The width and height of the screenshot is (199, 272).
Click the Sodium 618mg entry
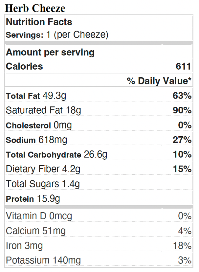pyautogui.click(x=36, y=140)
